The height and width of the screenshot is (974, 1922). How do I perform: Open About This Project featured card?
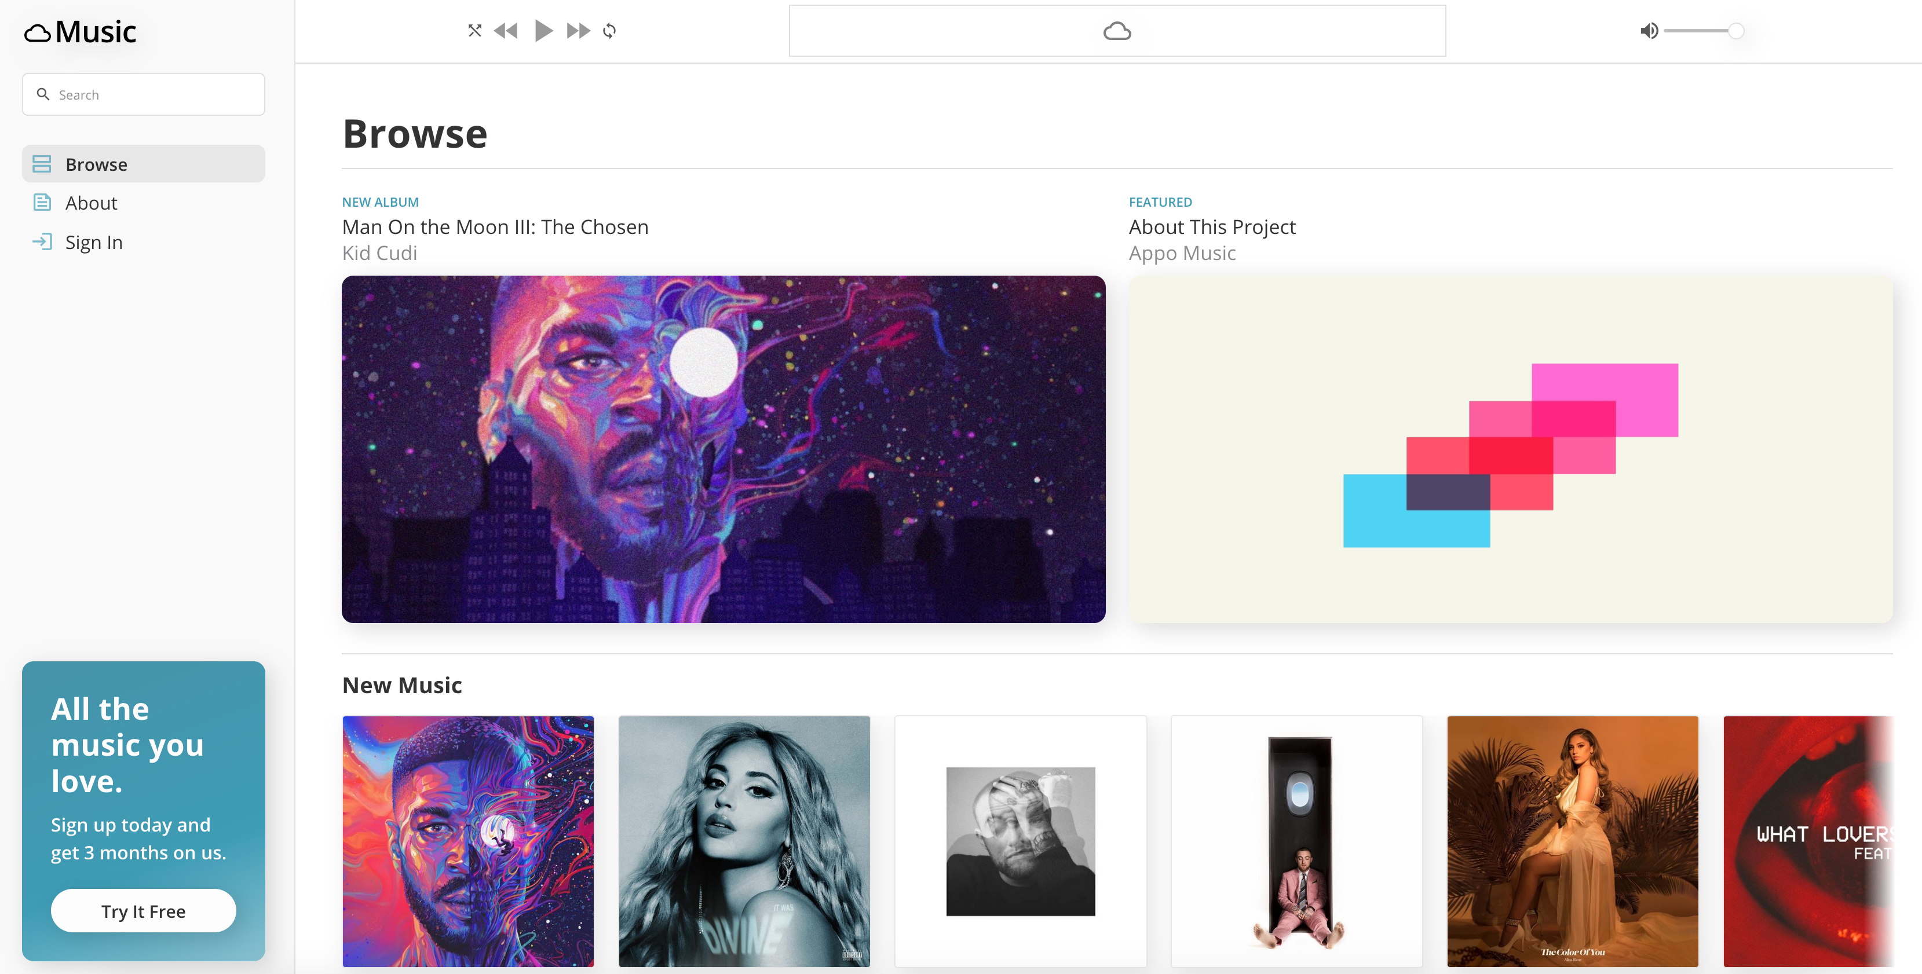click(1510, 449)
